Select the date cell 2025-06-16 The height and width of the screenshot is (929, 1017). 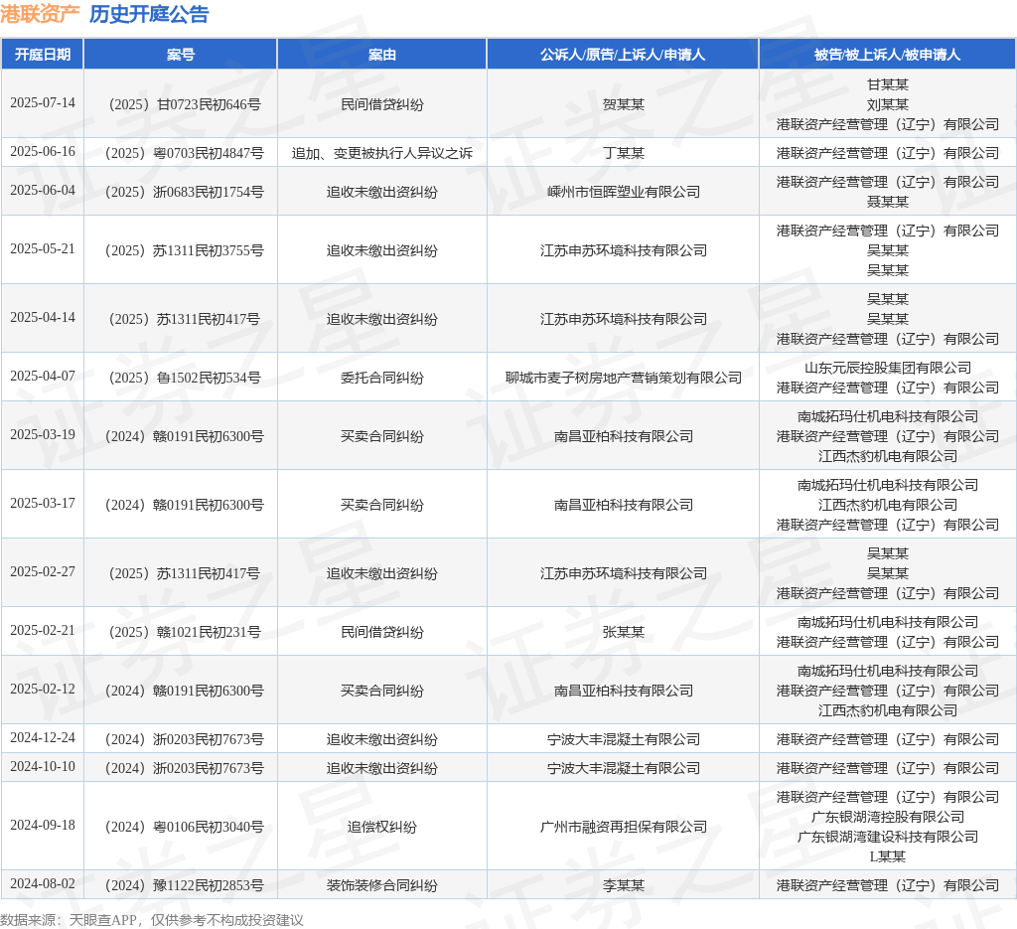43,152
